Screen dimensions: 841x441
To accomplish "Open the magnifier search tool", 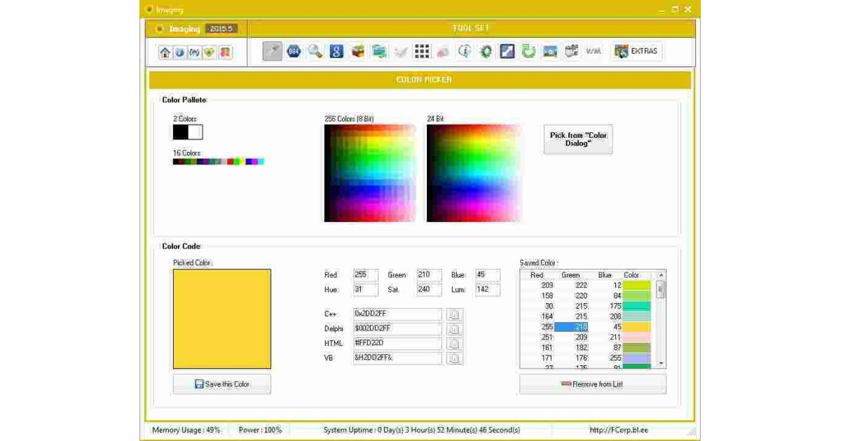I will click(315, 52).
